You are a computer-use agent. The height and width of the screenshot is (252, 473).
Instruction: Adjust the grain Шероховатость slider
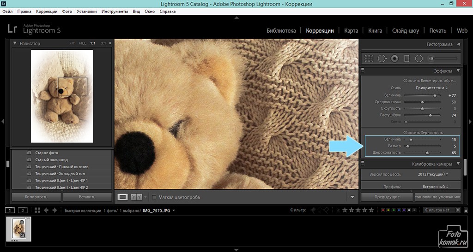click(x=427, y=153)
